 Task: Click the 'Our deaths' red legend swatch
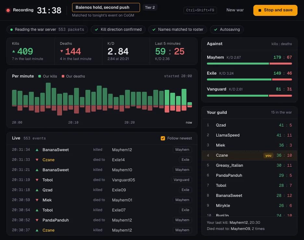[63, 76]
